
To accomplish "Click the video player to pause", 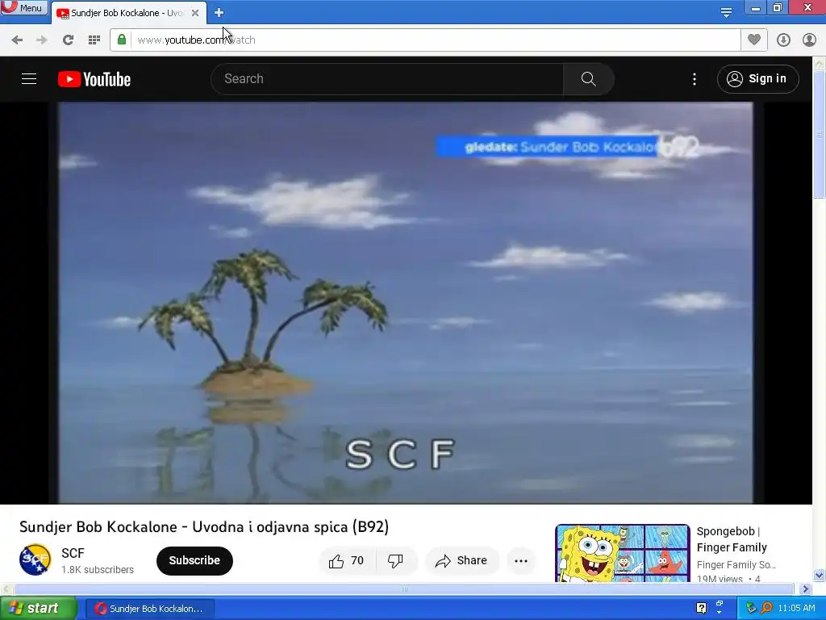I will (x=406, y=303).
